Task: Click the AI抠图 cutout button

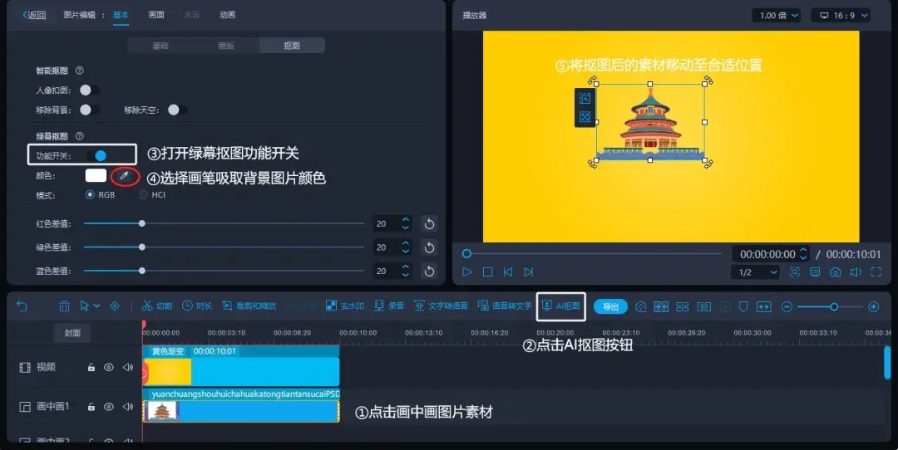Action: tap(560, 306)
